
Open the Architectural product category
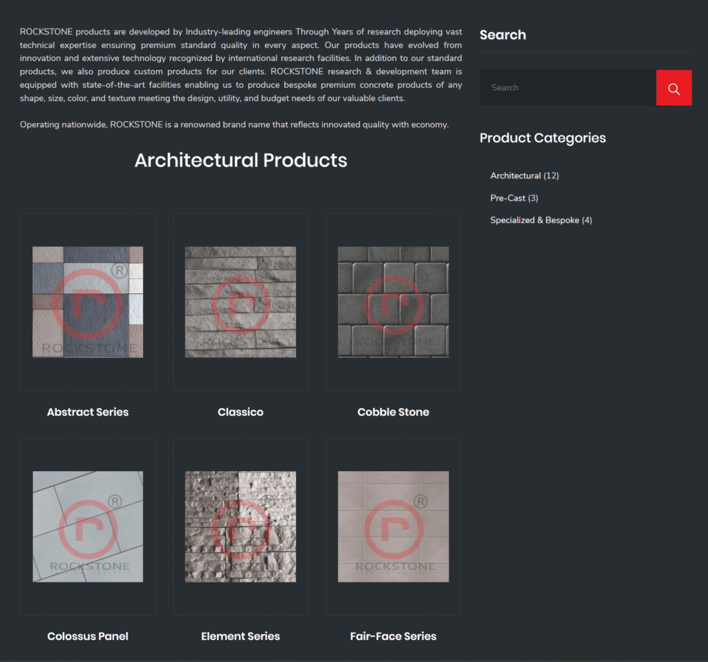coord(515,176)
